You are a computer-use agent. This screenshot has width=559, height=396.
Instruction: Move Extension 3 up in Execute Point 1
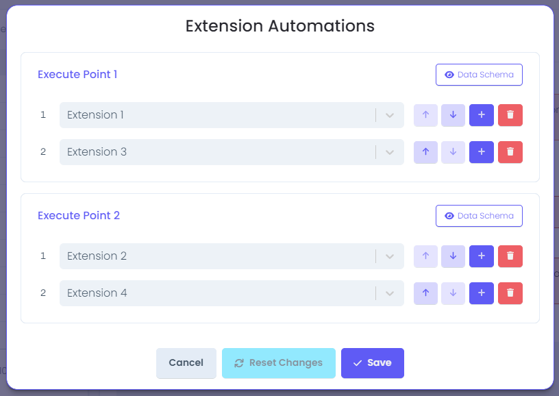pyautogui.click(x=425, y=152)
